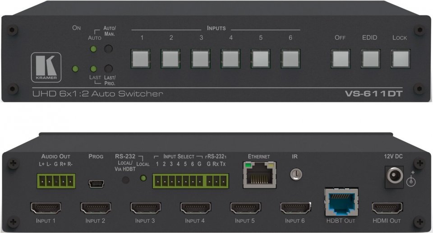Viewport: 433px width, 233px height.
Task: Toggle the Auto/Man. mode button
Action: (108, 50)
